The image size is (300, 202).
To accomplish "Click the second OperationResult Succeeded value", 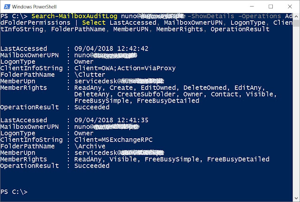I will point(92,165).
